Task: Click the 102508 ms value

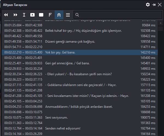Action: (148, 31)
